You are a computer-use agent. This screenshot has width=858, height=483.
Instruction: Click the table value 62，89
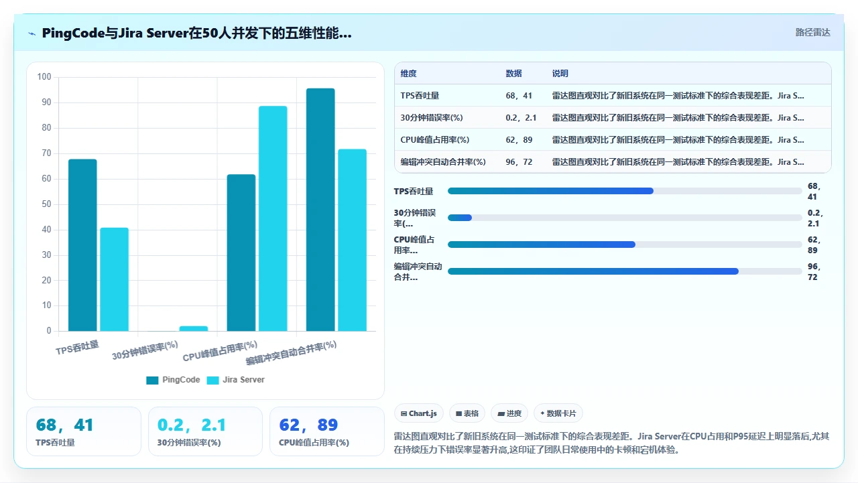tap(518, 140)
